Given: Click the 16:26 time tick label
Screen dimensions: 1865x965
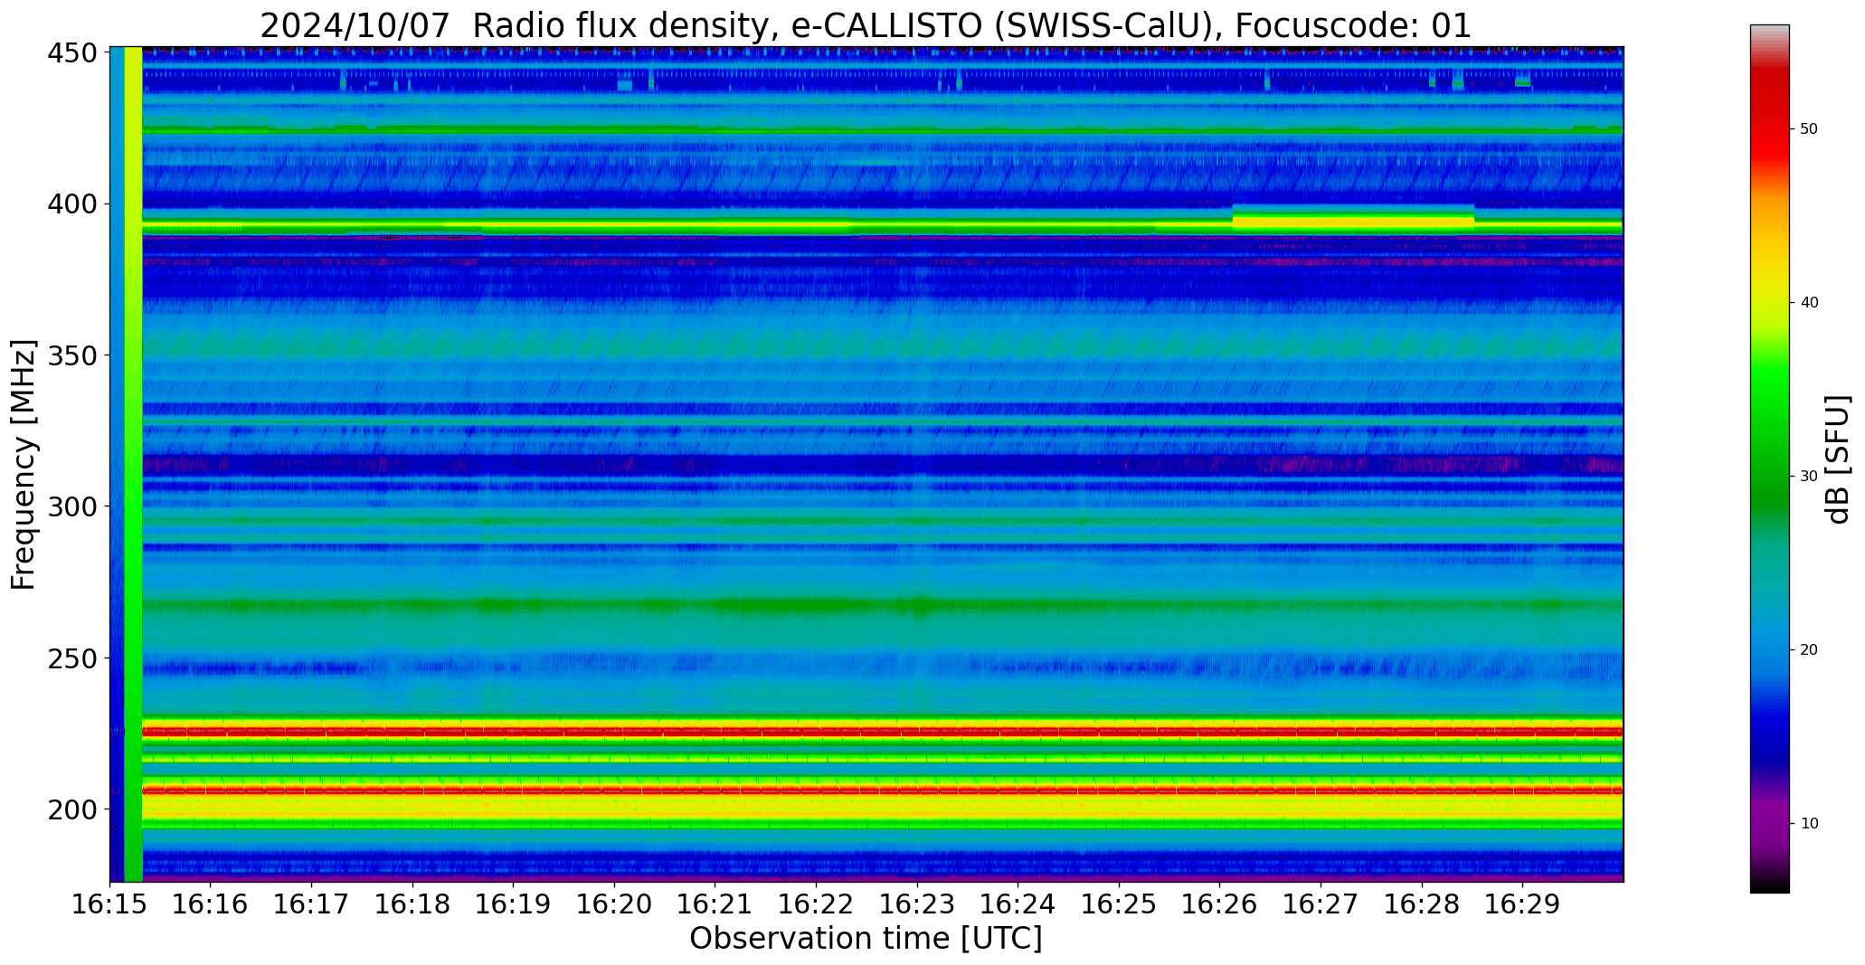Looking at the screenshot, I should click(x=1219, y=903).
